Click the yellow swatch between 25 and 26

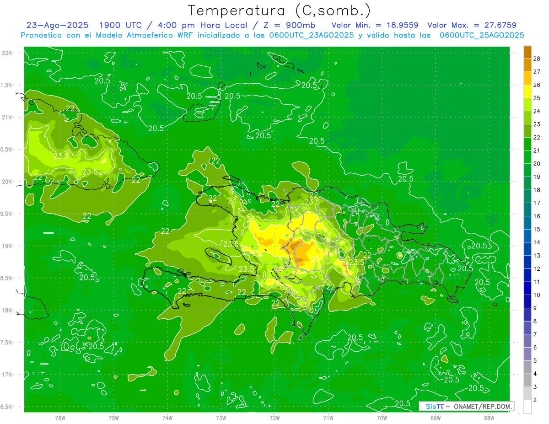527,91
